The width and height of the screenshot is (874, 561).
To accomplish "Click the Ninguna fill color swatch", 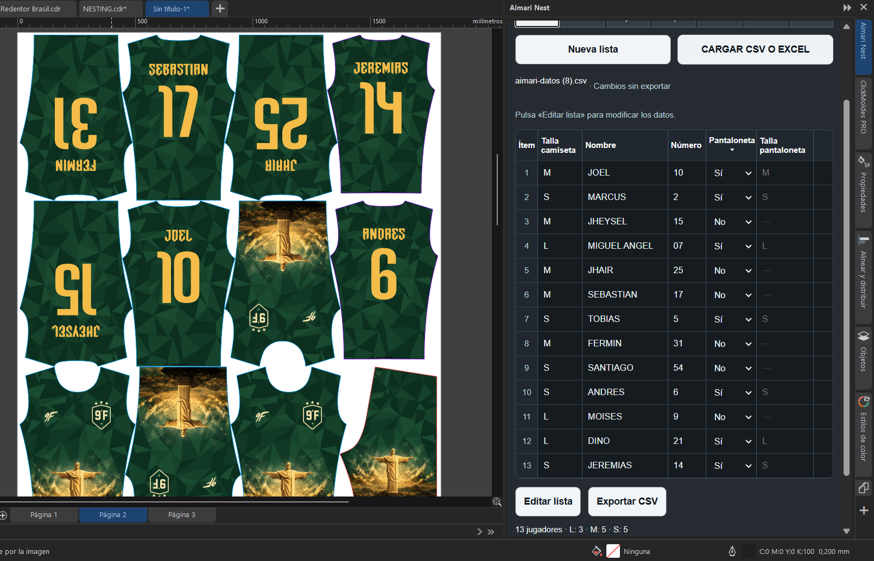I will (x=613, y=551).
